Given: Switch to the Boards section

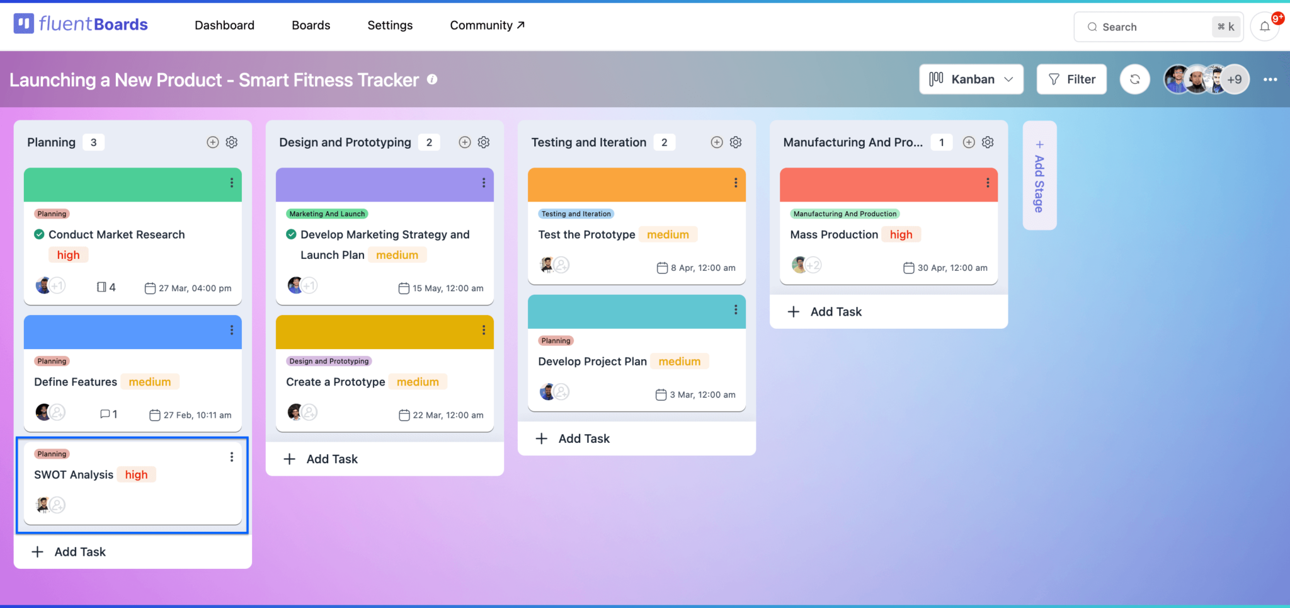Looking at the screenshot, I should [311, 25].
